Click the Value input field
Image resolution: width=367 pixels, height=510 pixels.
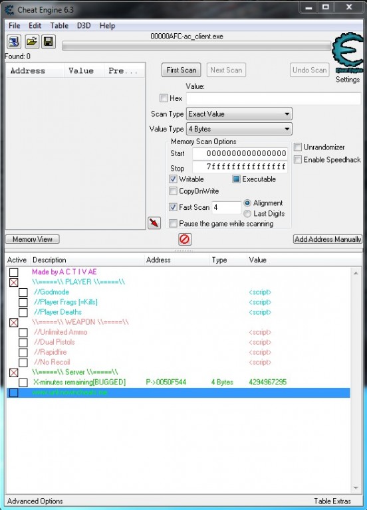tap(273, 98)
